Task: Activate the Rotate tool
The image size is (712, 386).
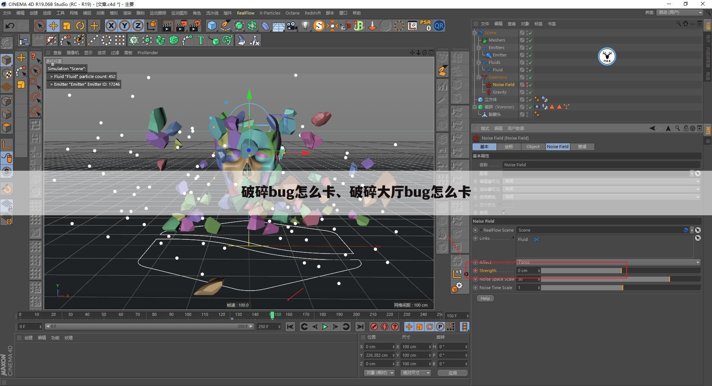Action: pos(80,26)
